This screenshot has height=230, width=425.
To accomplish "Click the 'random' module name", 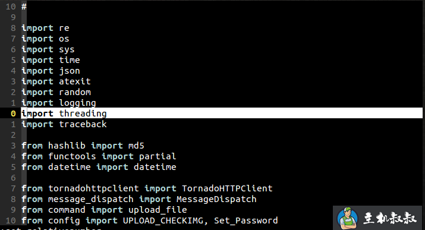I will click(75, 92).
